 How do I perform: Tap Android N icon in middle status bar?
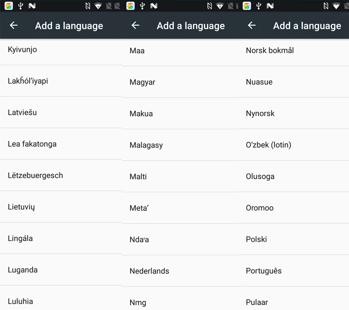(x=154, y=6)
